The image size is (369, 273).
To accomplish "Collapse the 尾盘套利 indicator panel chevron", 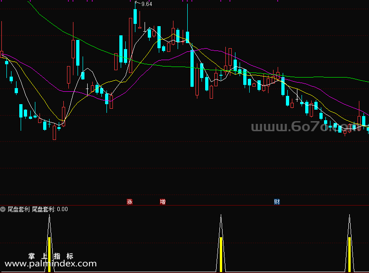I will 3,209.
